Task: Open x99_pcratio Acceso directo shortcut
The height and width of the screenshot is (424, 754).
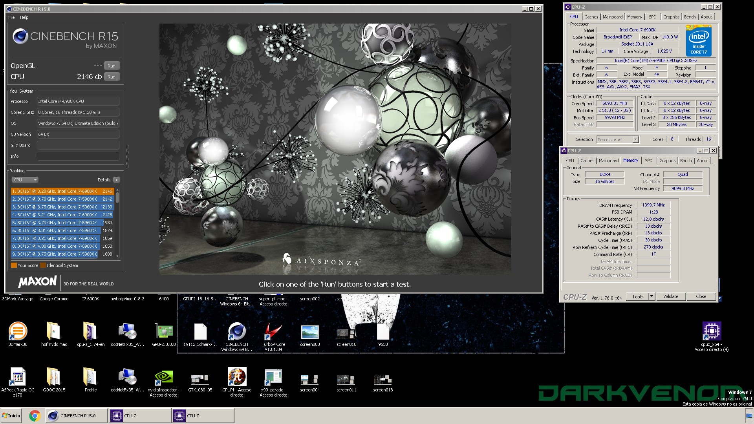Action: 273,382
